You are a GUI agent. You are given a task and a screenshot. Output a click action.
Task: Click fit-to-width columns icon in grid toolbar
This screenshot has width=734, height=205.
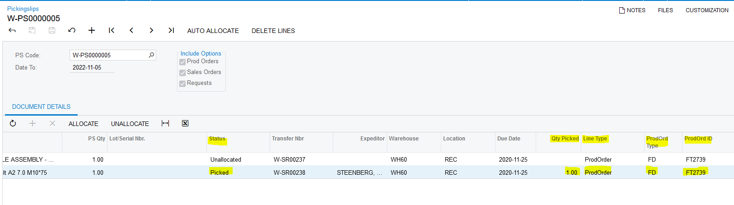(x=165, y=123)
